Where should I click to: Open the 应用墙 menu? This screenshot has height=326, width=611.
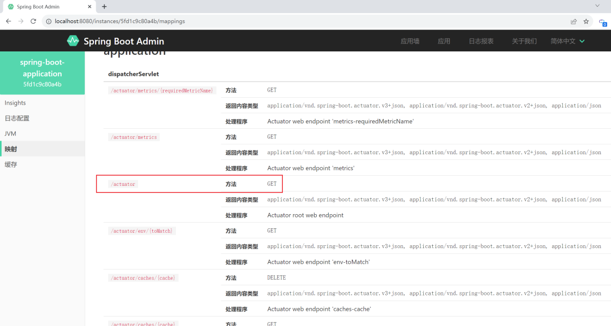tap(410, 41)
